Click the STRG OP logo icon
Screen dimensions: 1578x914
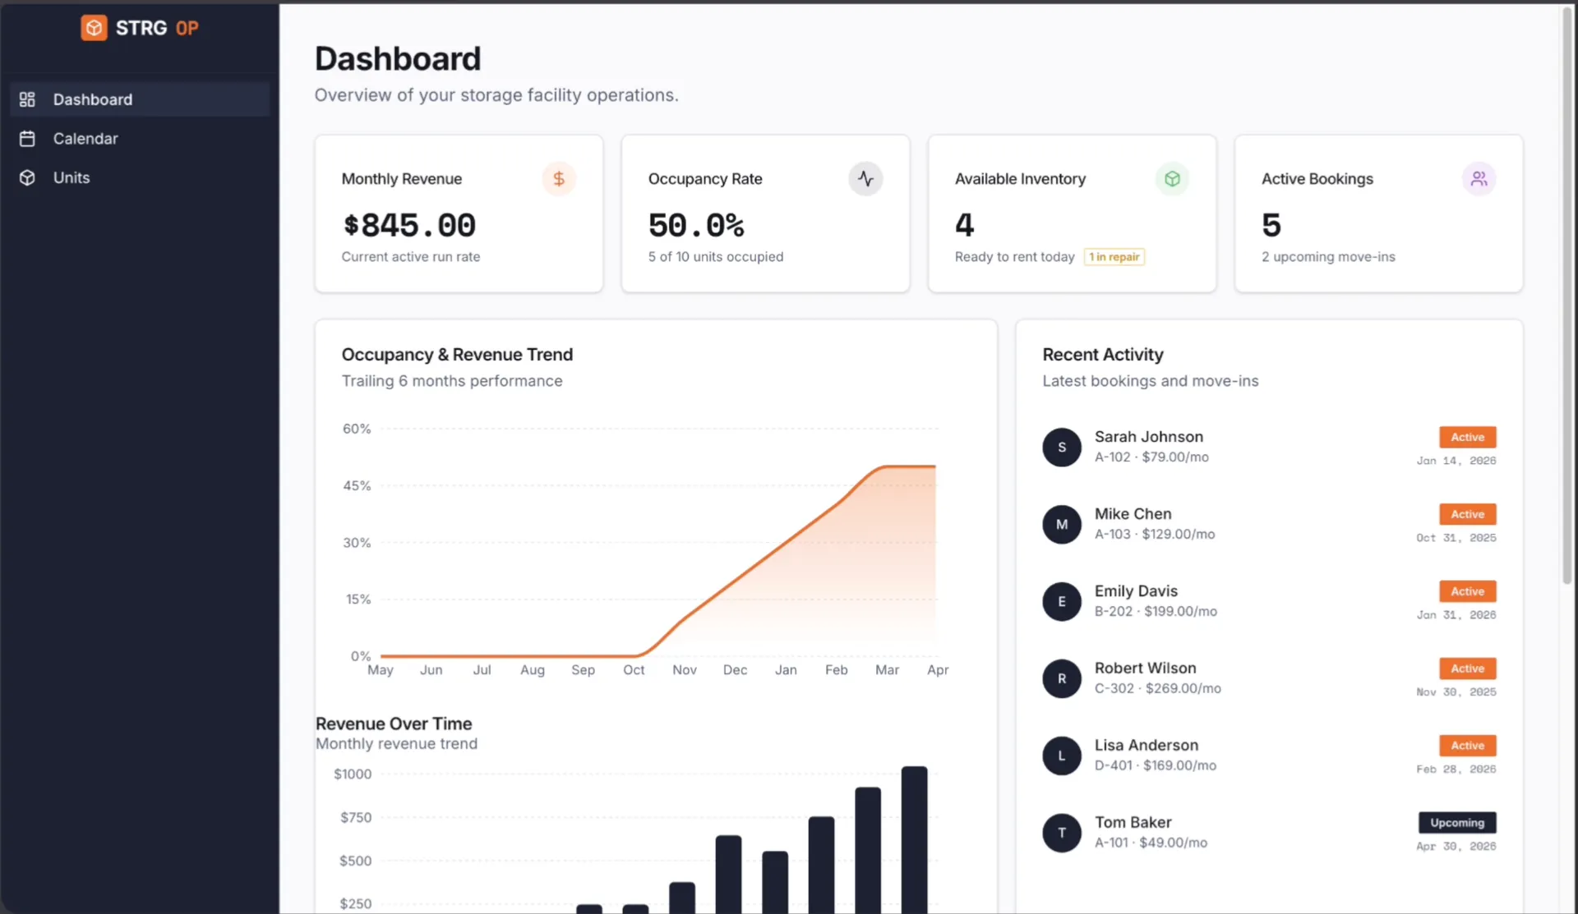94,27
